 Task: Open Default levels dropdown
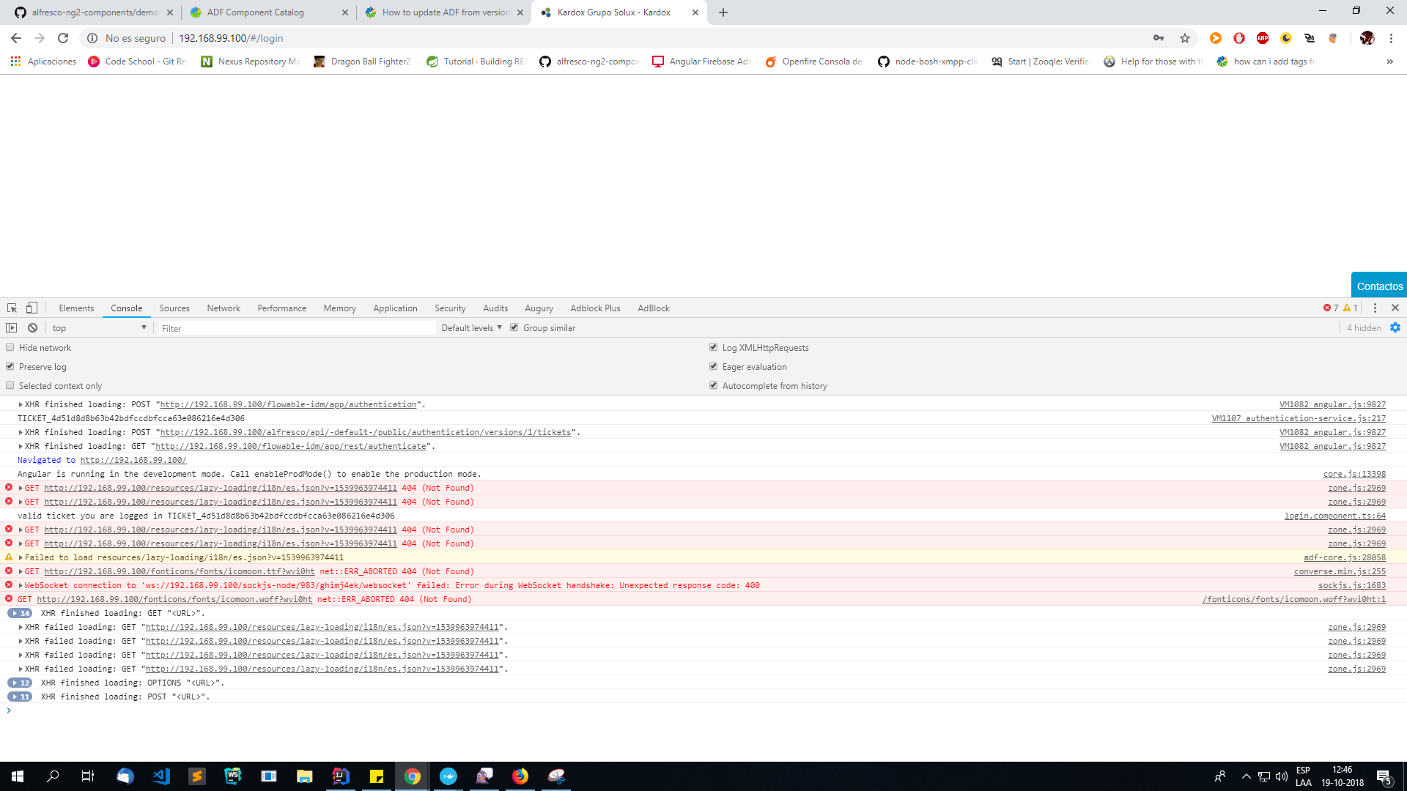click(x=471, y=328)
